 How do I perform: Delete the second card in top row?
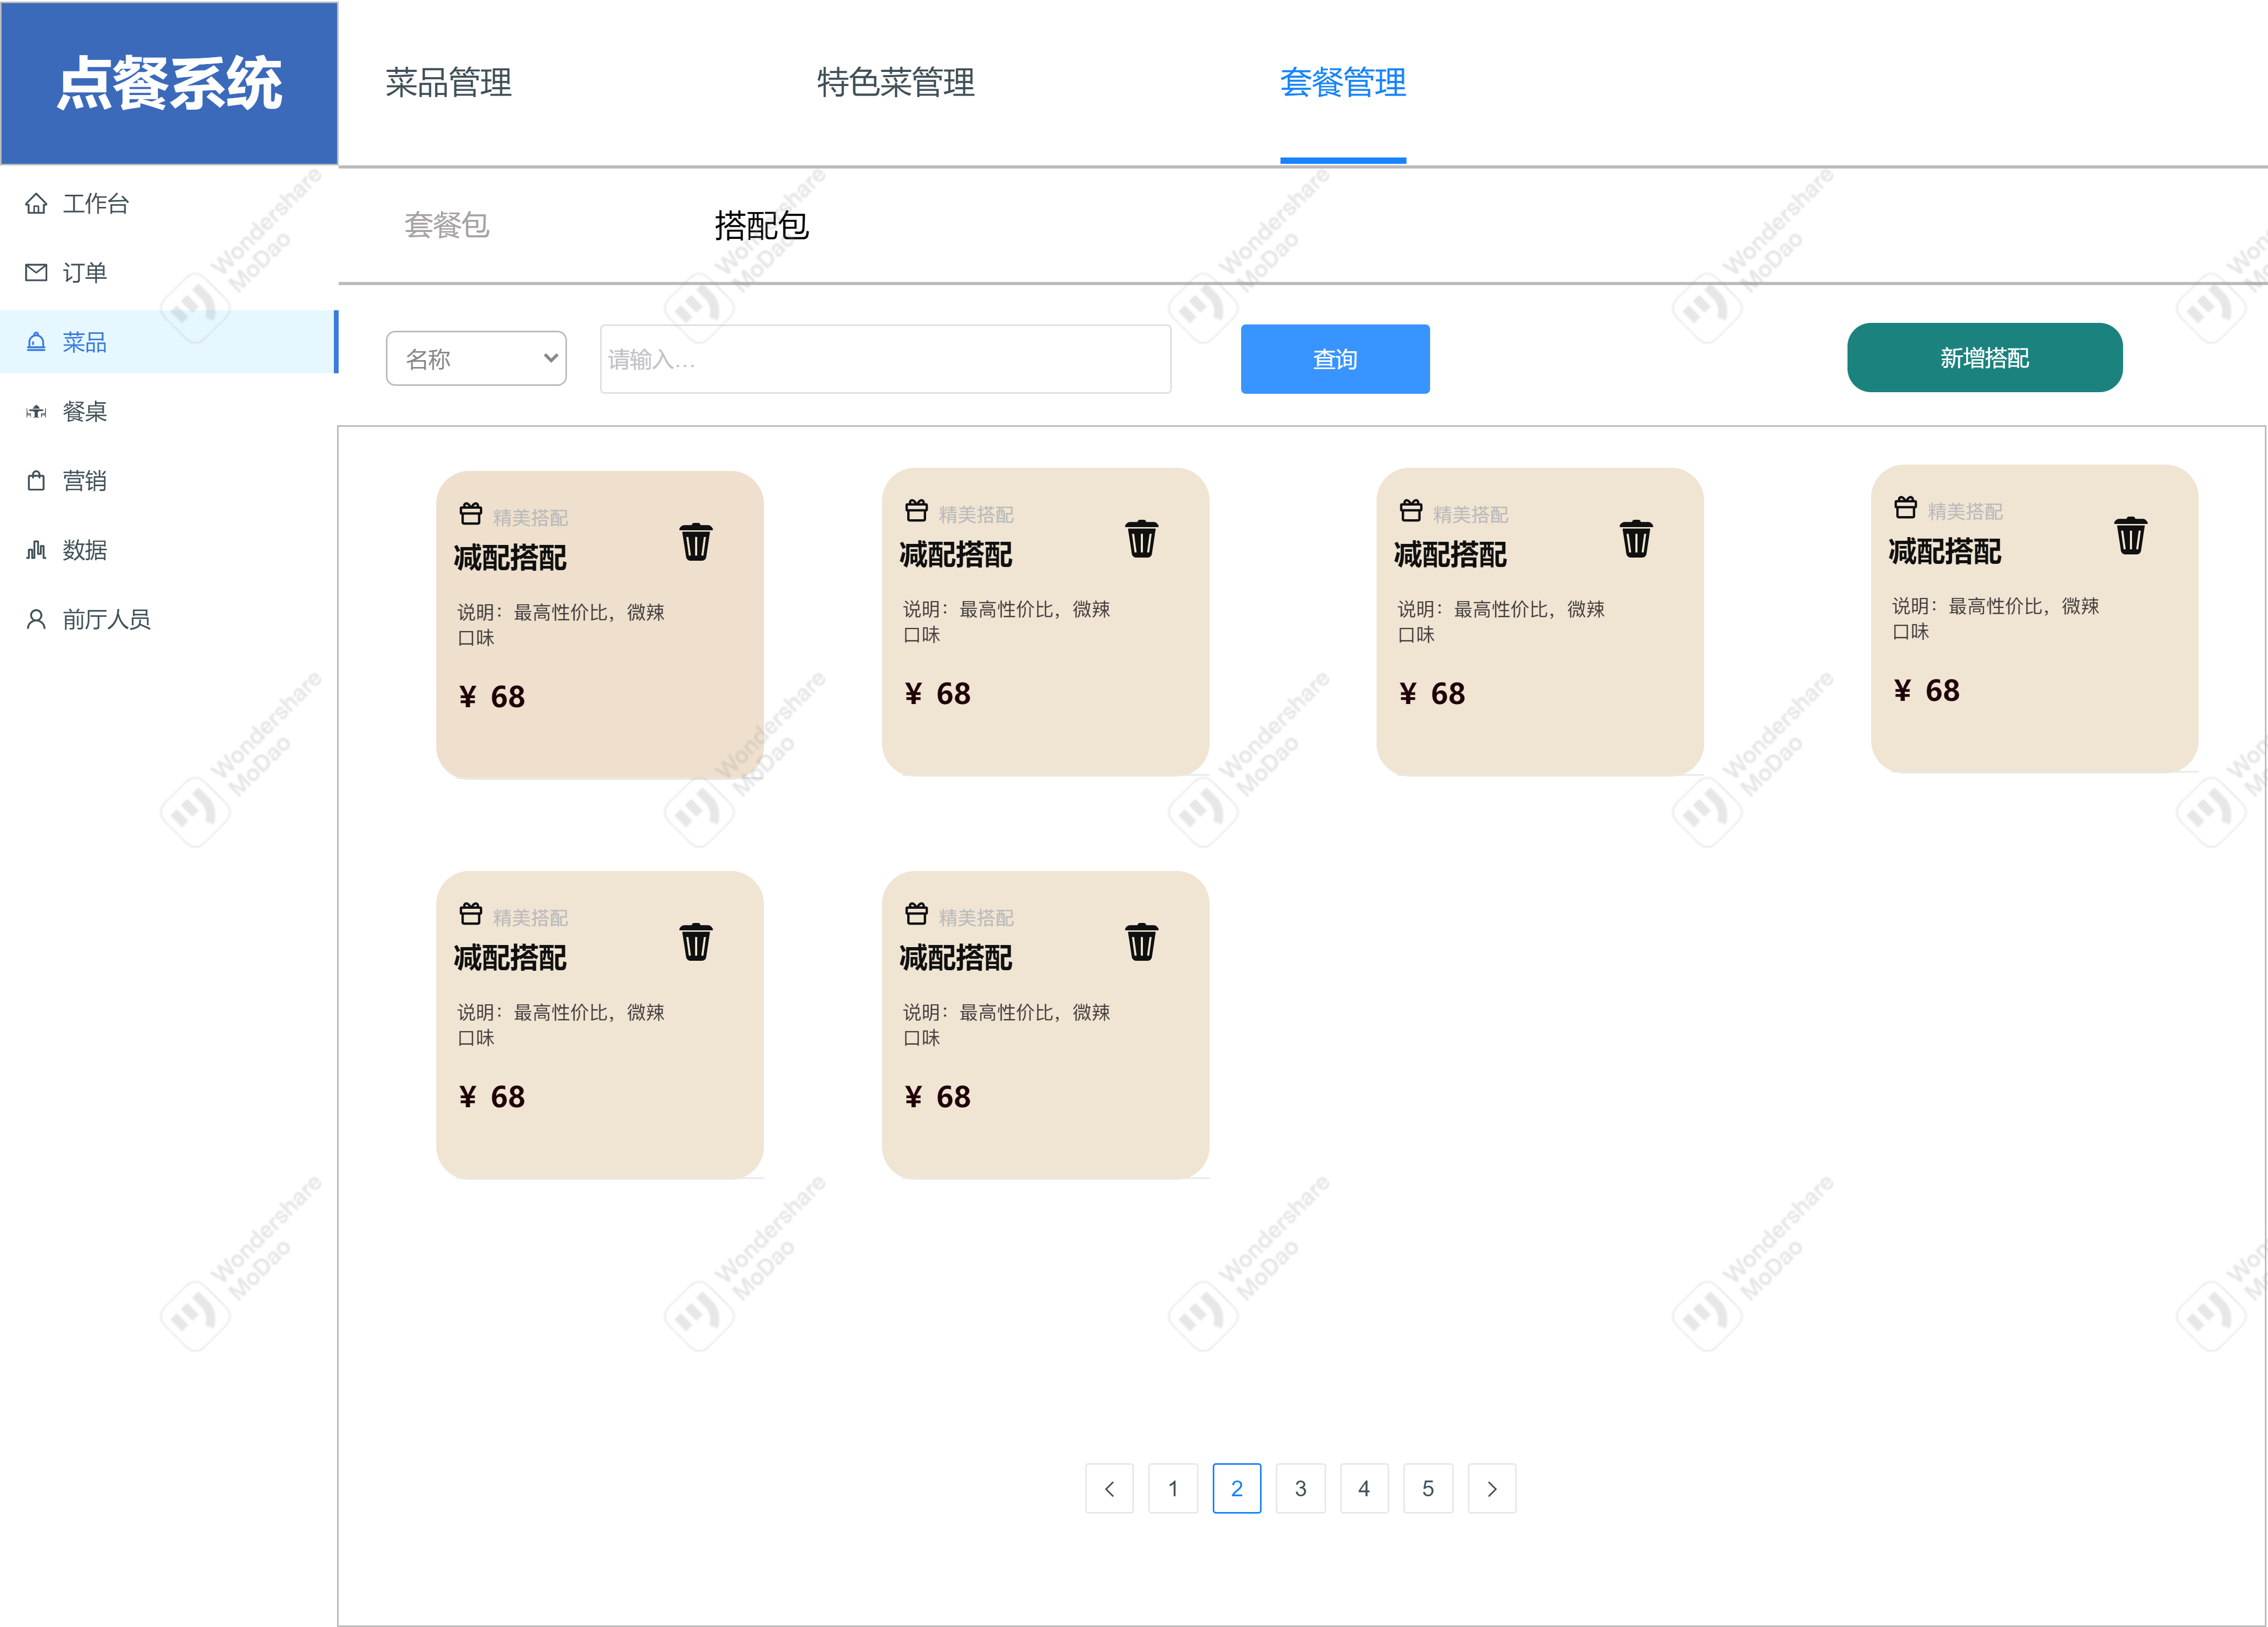point(1142,538)
